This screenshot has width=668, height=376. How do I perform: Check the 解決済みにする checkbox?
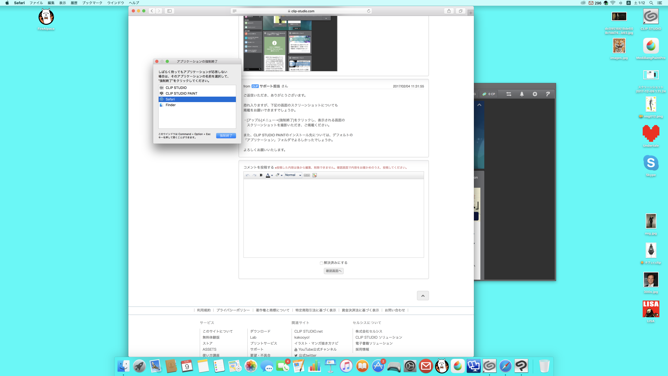tap(321, 263)
